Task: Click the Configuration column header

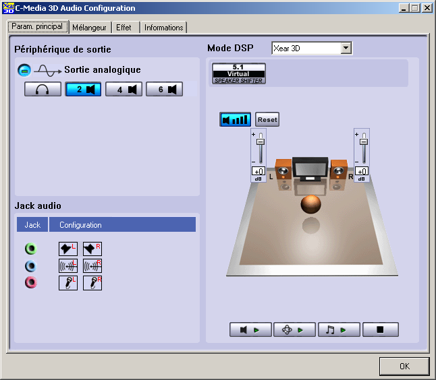Action: (122, 224)
